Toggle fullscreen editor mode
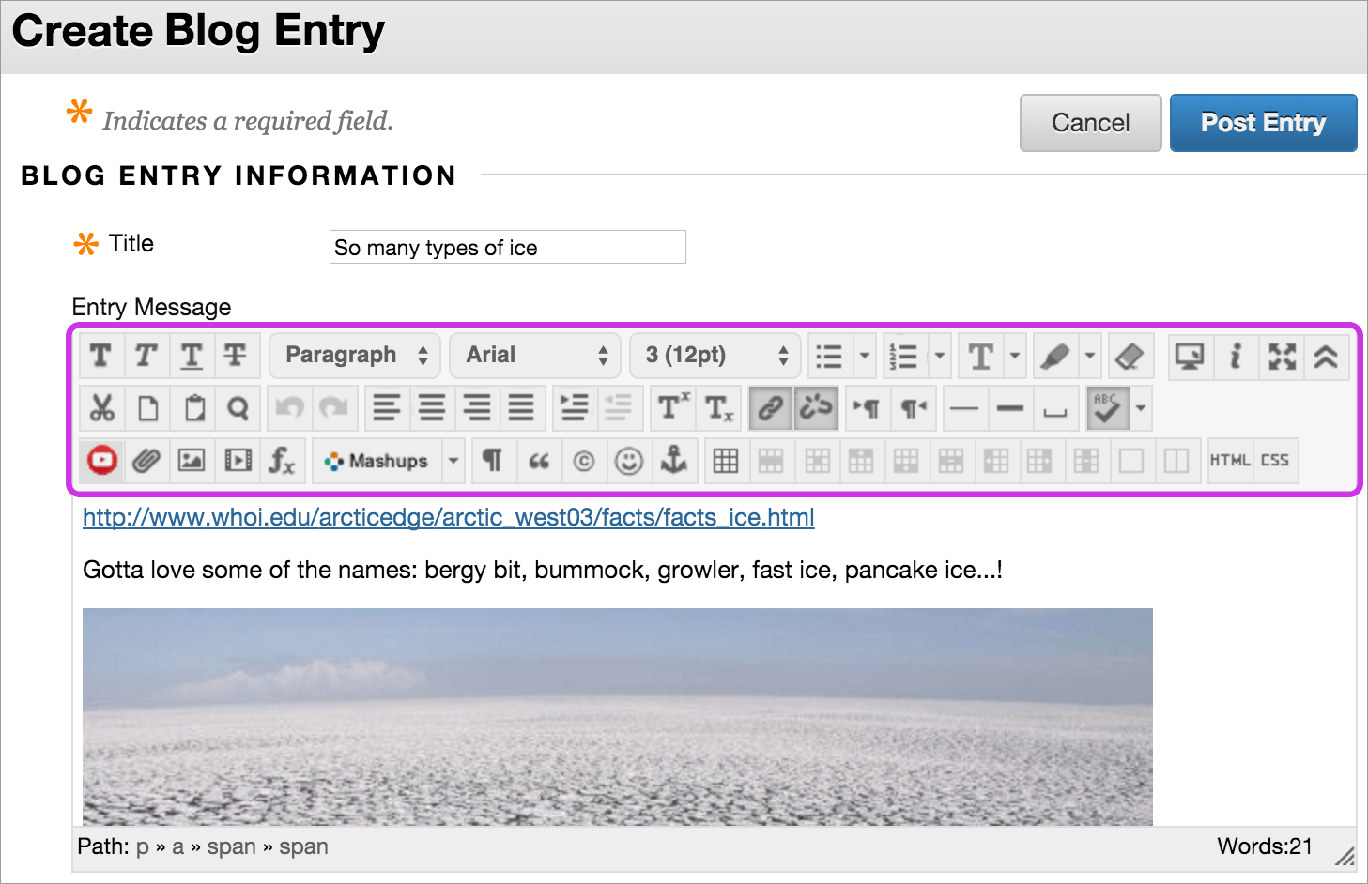Screen dimensions: 1368x884 pos(1282,357)
